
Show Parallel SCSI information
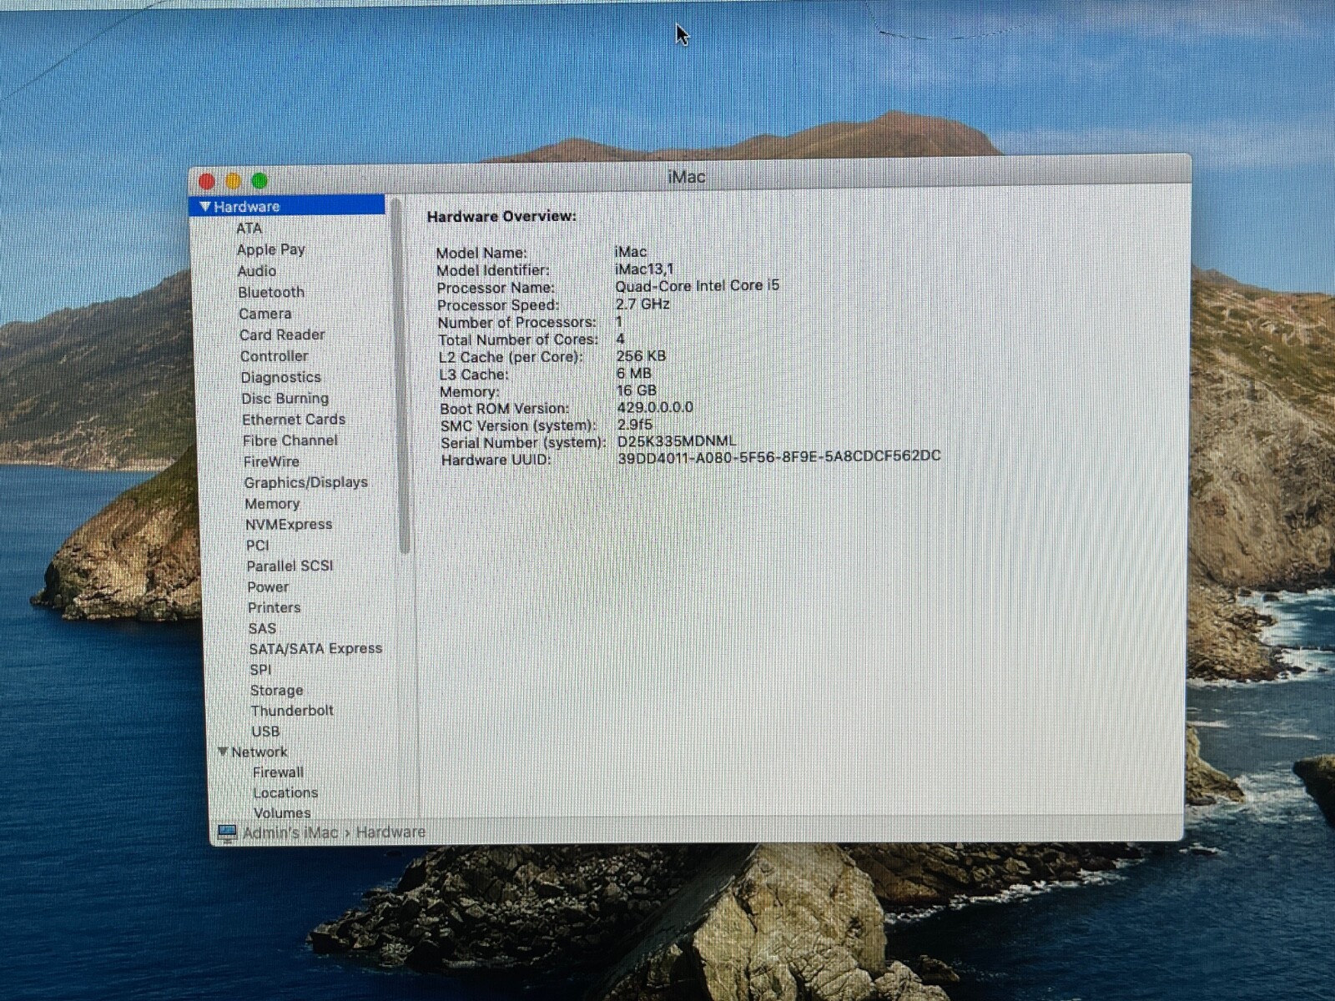290,566
